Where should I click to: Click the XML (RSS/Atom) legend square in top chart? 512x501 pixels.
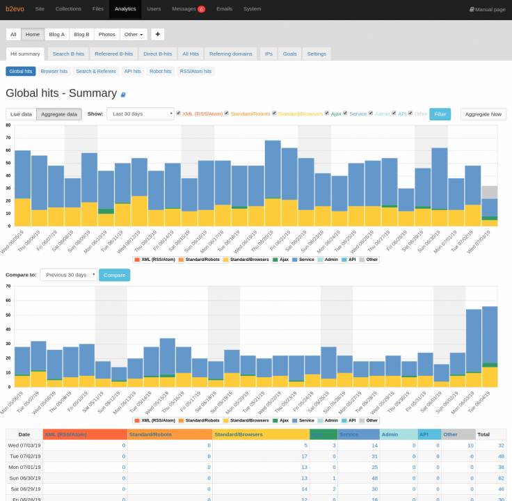pos(137,260)
